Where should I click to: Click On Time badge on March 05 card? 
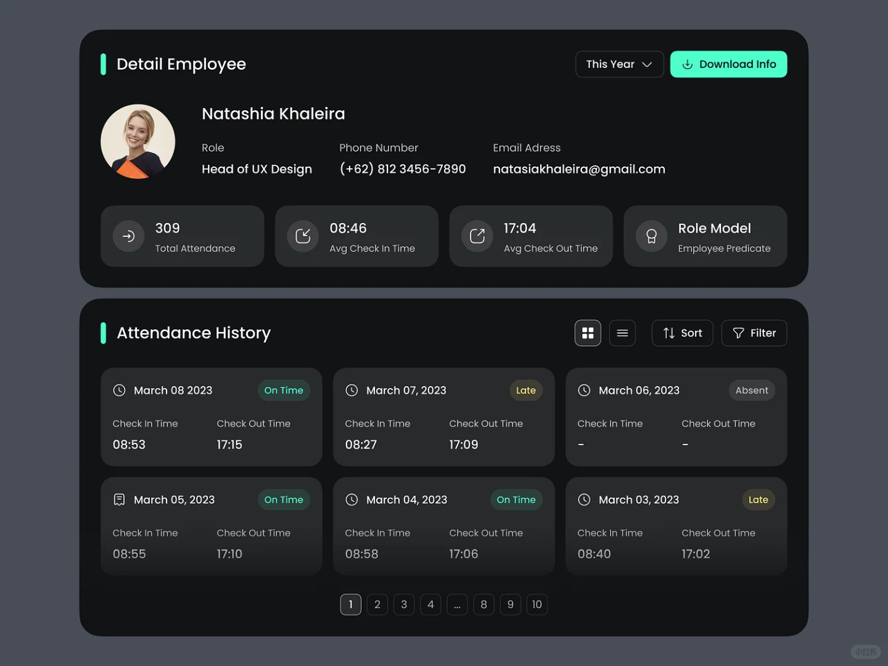point(284,499)
